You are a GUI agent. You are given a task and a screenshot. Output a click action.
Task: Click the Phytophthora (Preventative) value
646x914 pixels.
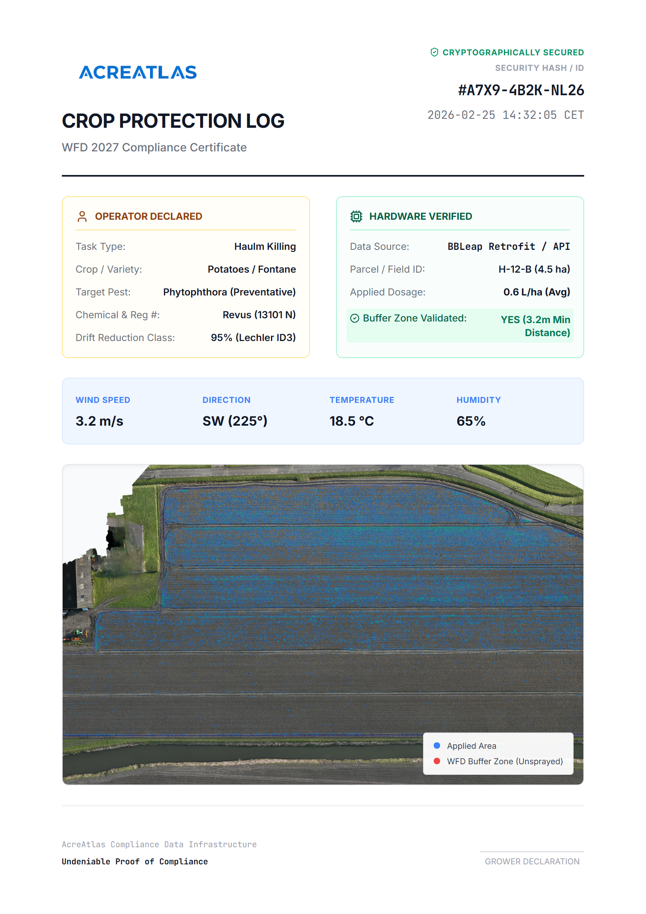[229, 292]
